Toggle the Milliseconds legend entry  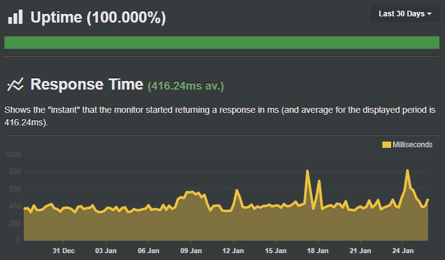tap(407, 145)
